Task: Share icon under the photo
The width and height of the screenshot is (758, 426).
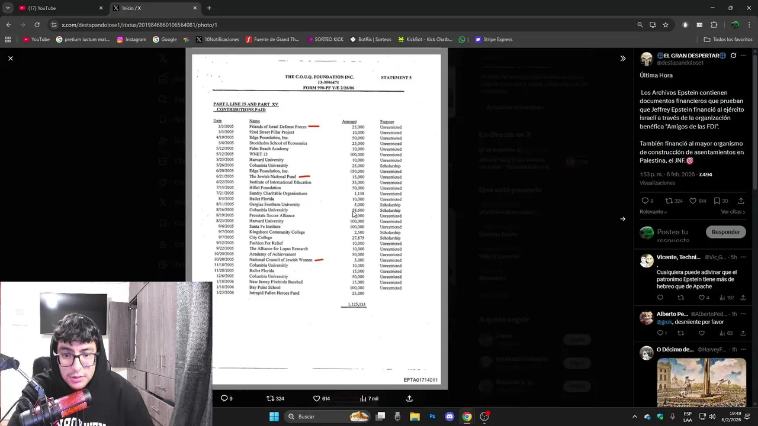Action: pyautogui.click(x=409, y=398)
